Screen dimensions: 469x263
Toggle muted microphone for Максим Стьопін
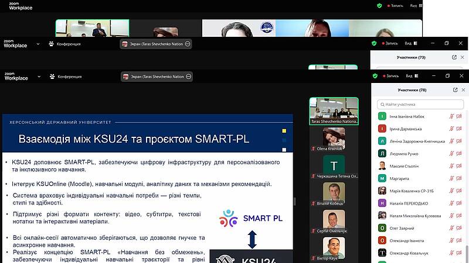tap(452, 166)
